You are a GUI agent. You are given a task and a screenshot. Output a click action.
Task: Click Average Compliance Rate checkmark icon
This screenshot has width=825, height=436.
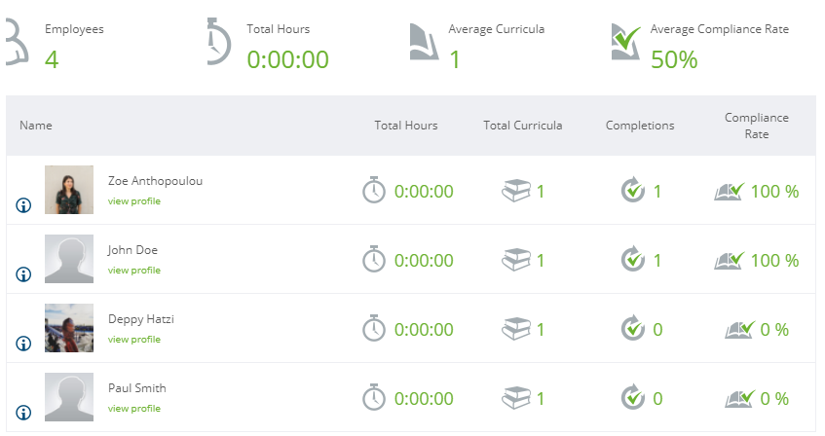[x=626, y=42]
